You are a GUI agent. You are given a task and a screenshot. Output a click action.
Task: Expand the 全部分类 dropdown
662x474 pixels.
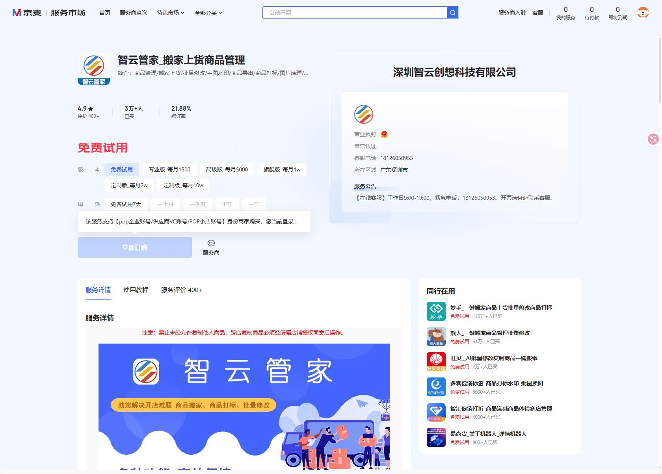pyautogui.click(x=208, y=13)
